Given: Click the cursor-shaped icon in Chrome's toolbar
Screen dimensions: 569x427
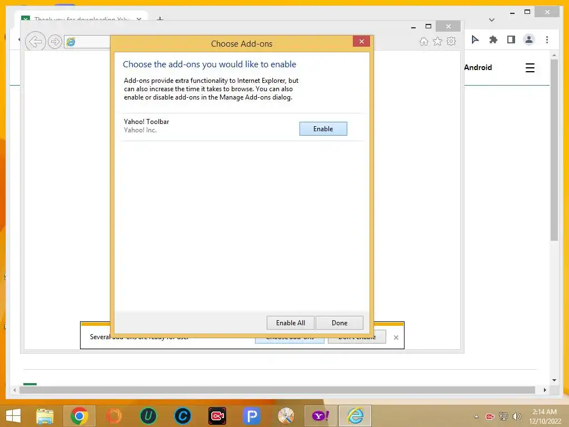Looking at the screenshot, I should click(x=475, y=39).
